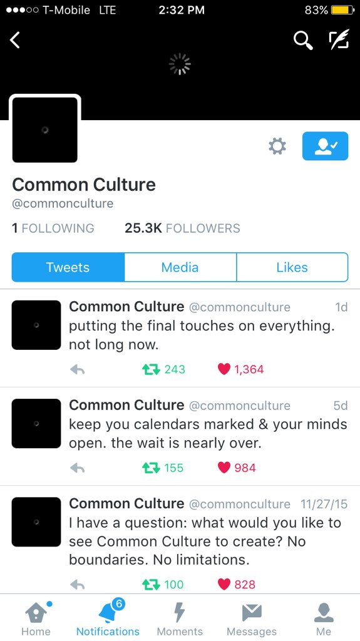Open Messages envelope tab

252,617
